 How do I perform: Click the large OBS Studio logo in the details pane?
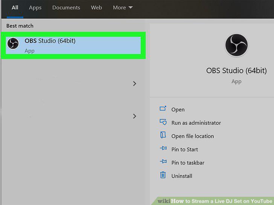tap(236, 45)
